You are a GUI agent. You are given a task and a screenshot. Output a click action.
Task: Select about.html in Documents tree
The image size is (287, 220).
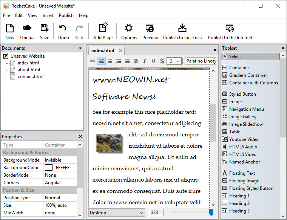click(29, 70)
